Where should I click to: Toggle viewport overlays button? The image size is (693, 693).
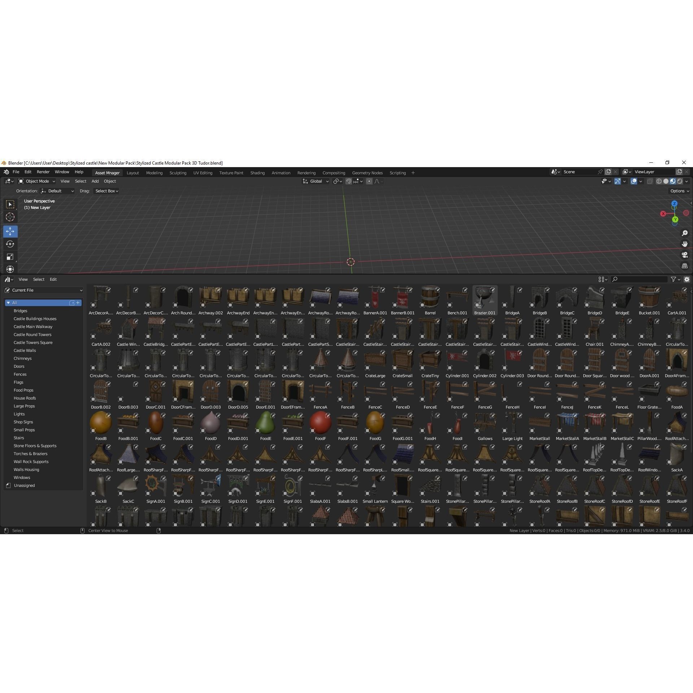pyautogui.click(x=633, y=181)
